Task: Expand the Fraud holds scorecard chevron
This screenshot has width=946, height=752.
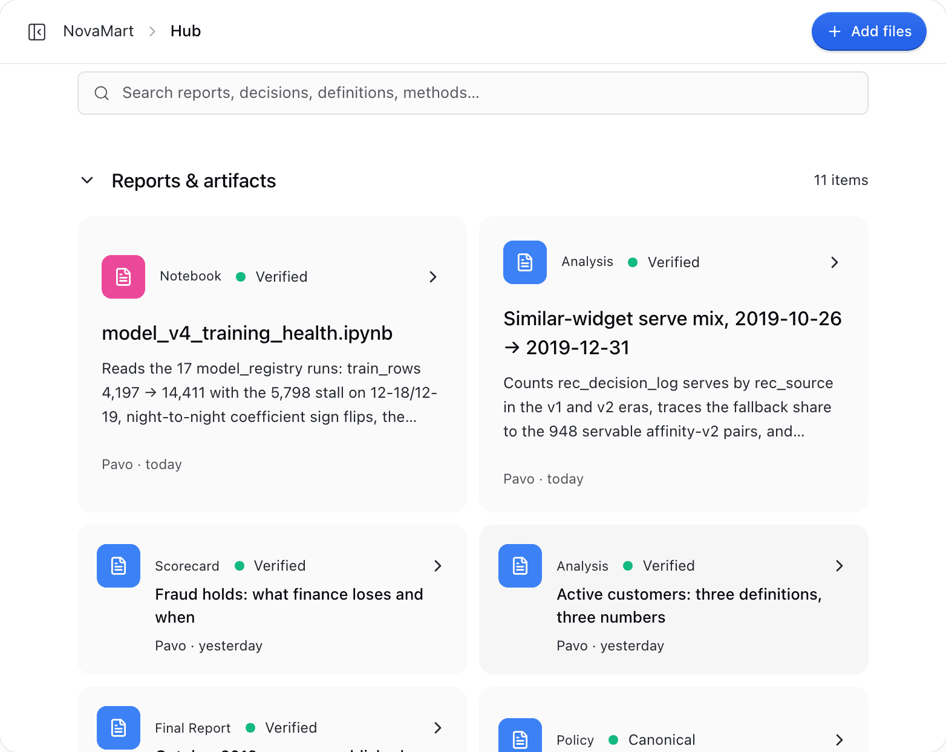Action: pos(438,566)
